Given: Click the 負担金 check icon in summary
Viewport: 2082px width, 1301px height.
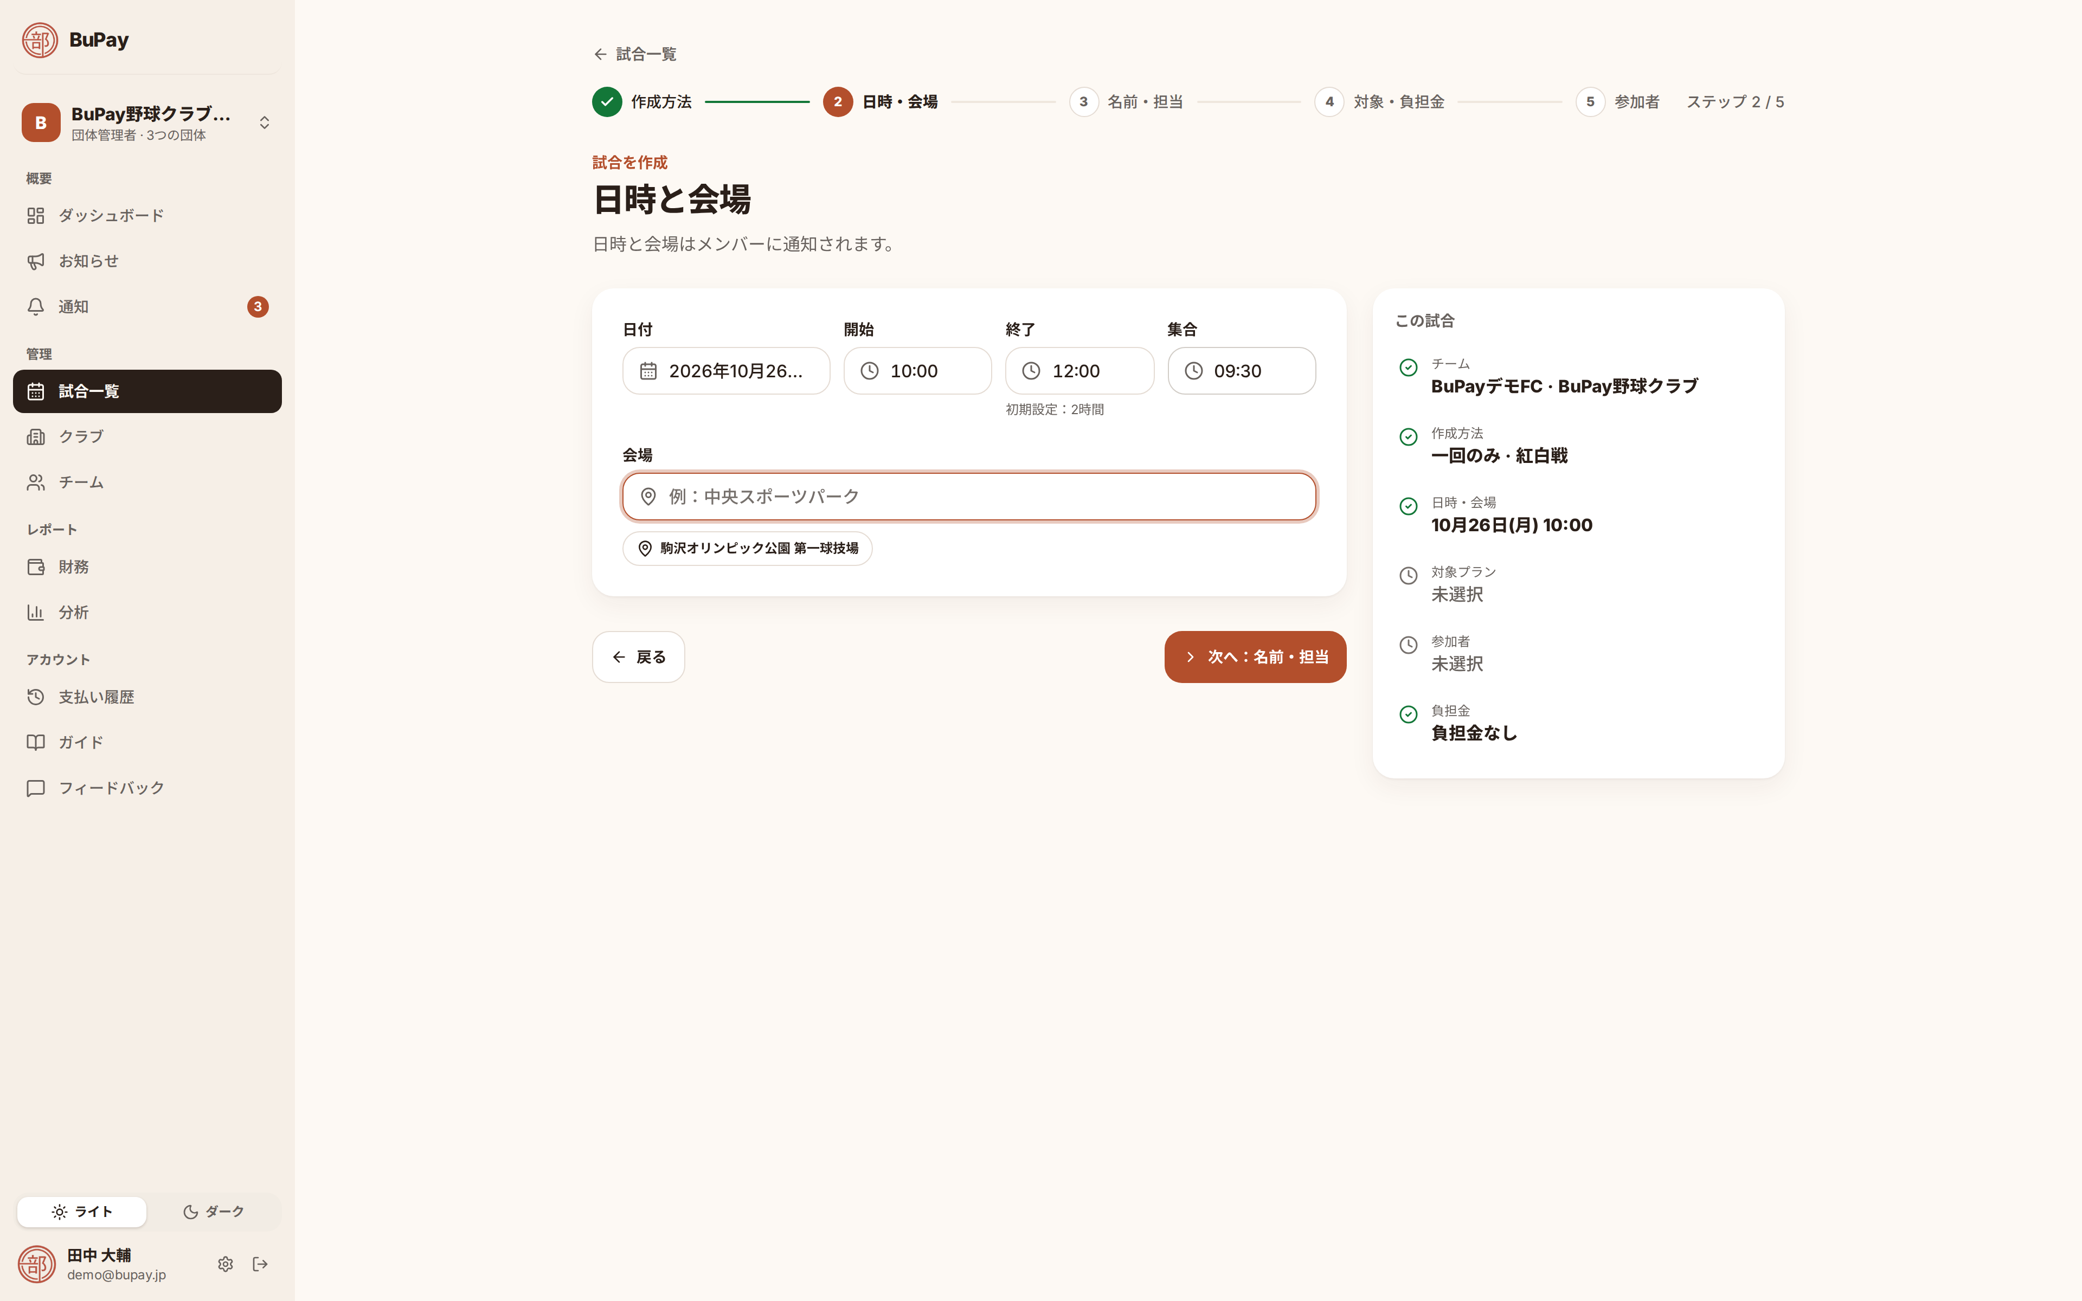Looking at the screenshot, I should [x=1409, y=714].
